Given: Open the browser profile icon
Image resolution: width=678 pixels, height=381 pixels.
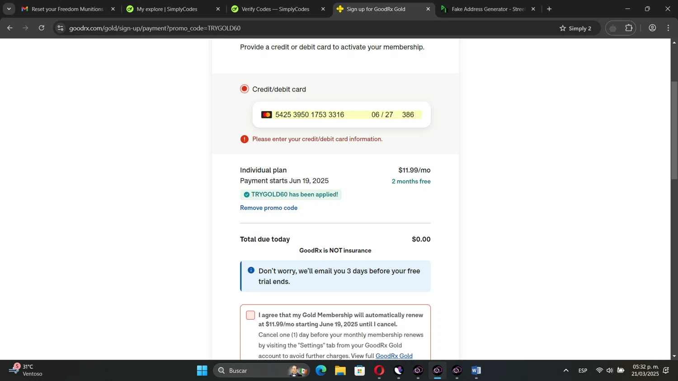Looking at the screenshot, I should [x=652, y=28].
